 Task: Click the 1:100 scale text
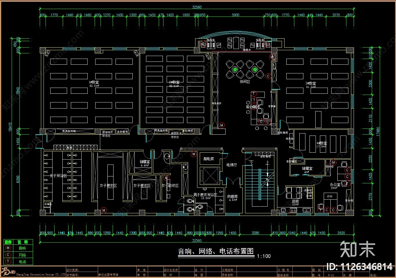click(x=264, y=256)
